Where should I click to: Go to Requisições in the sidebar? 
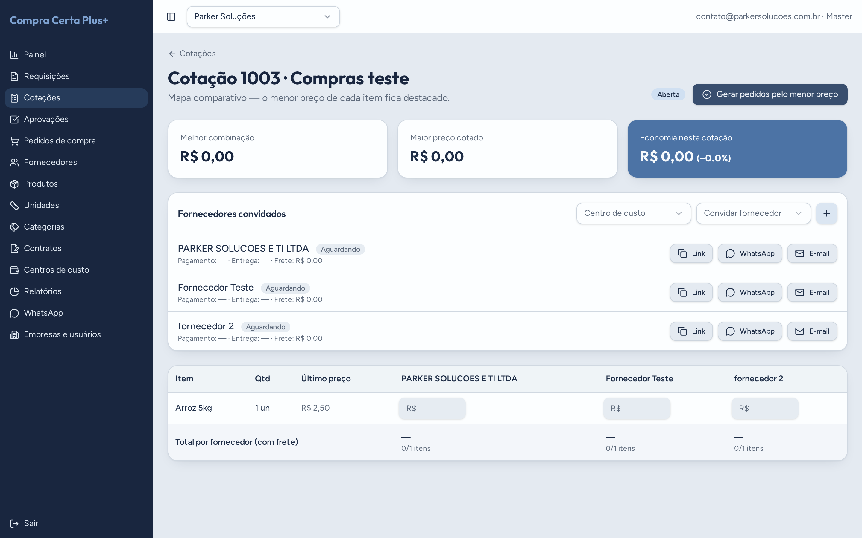pyautogui.click(x=76, y=76)
